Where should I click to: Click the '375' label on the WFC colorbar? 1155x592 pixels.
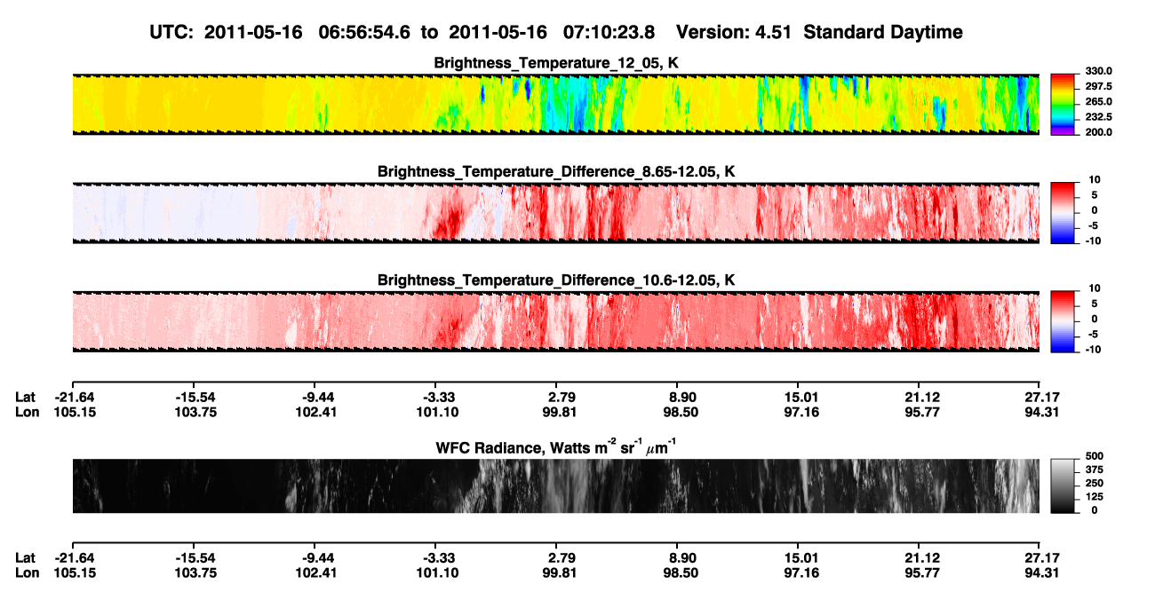point(1095,470)
